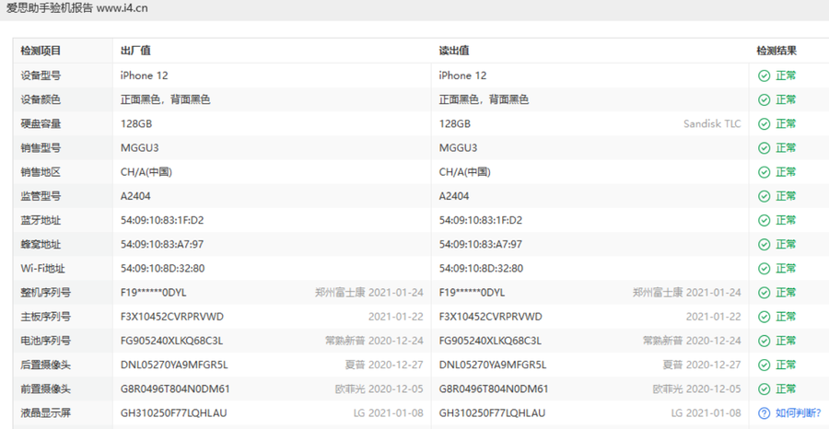Click read value CH/A(中国) in 读出值 column
This screenshot has height=429, width=829.
pyautogui.click(x=465, y=172)
